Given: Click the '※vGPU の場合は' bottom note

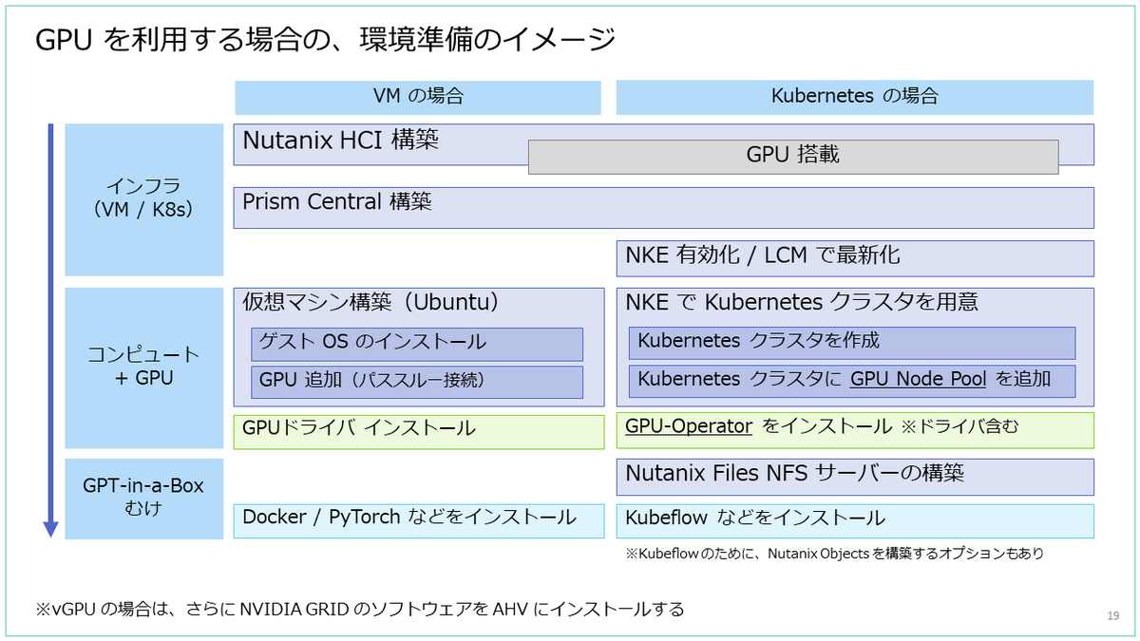Looking at the screenshot, I should [359, 609].
